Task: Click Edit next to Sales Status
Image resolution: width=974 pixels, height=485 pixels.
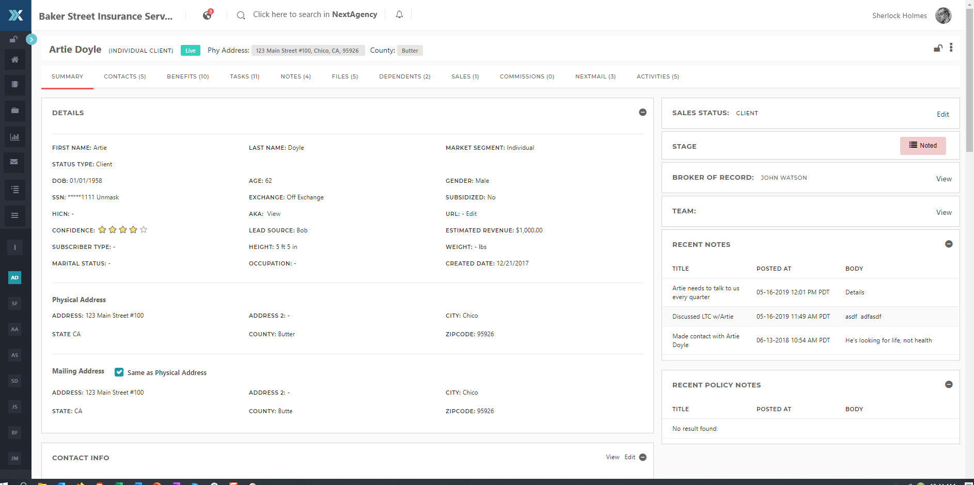Action: (x=942, y=114)
